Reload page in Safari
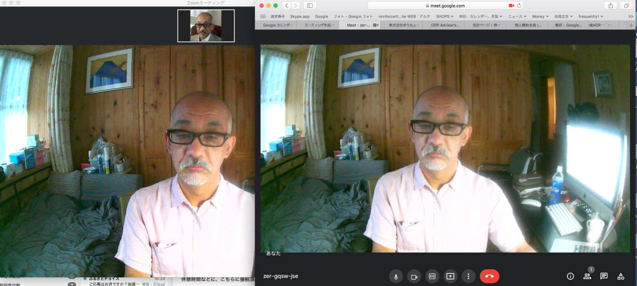This screenshot has height=286, width=637. click(x=519, y=5)
